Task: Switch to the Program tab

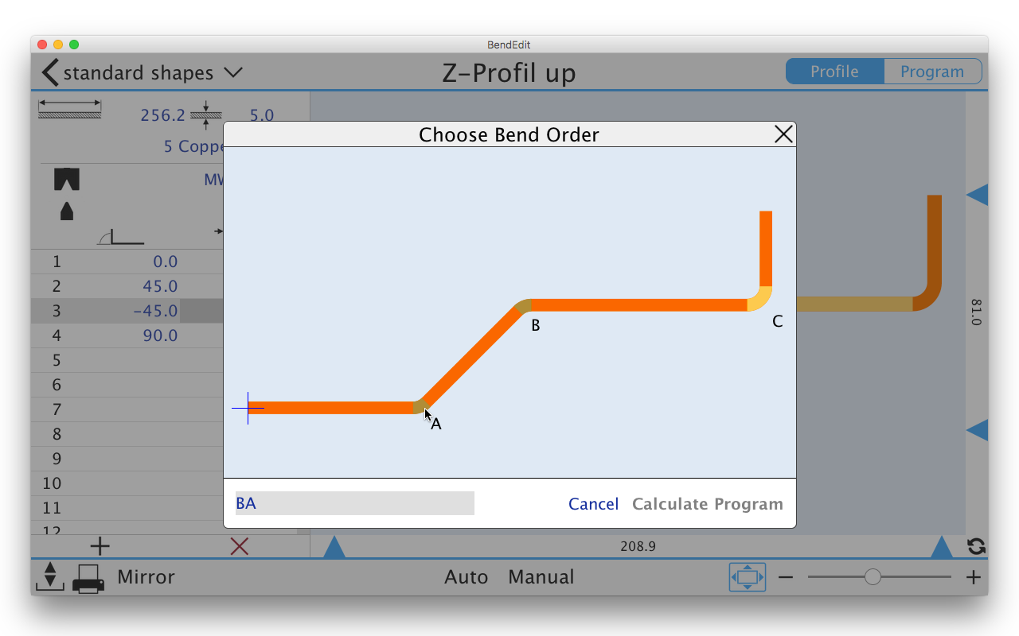Action: 932,72
